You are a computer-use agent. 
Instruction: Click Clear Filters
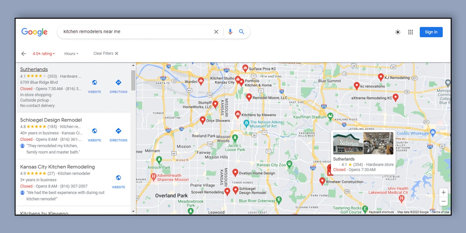coord(106,54)
